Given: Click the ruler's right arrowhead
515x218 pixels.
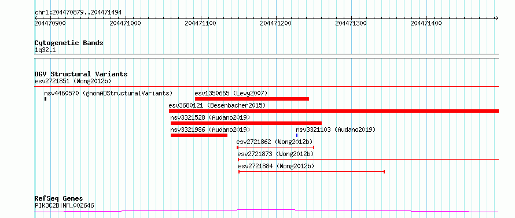Looking at the screenshot, I should pos(497,18).
